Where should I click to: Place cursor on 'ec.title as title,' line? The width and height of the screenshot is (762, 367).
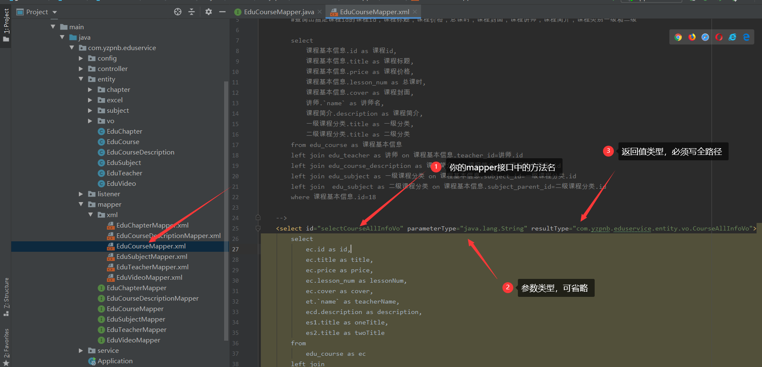(339, 260)
